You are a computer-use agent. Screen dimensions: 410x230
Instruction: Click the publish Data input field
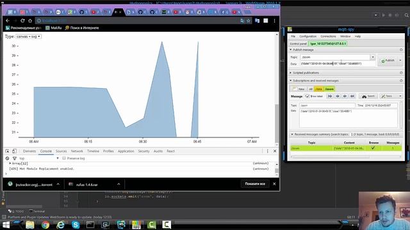click(x=338, y=64)
